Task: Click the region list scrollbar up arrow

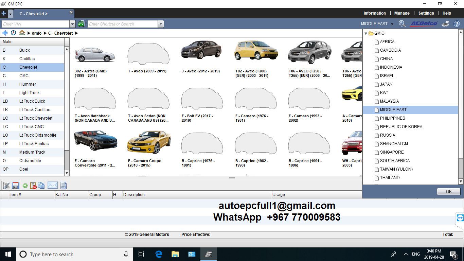Action: (x=461, y=33)
